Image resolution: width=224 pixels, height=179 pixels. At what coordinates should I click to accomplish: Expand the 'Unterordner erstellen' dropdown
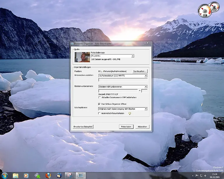tap(146, 76)
